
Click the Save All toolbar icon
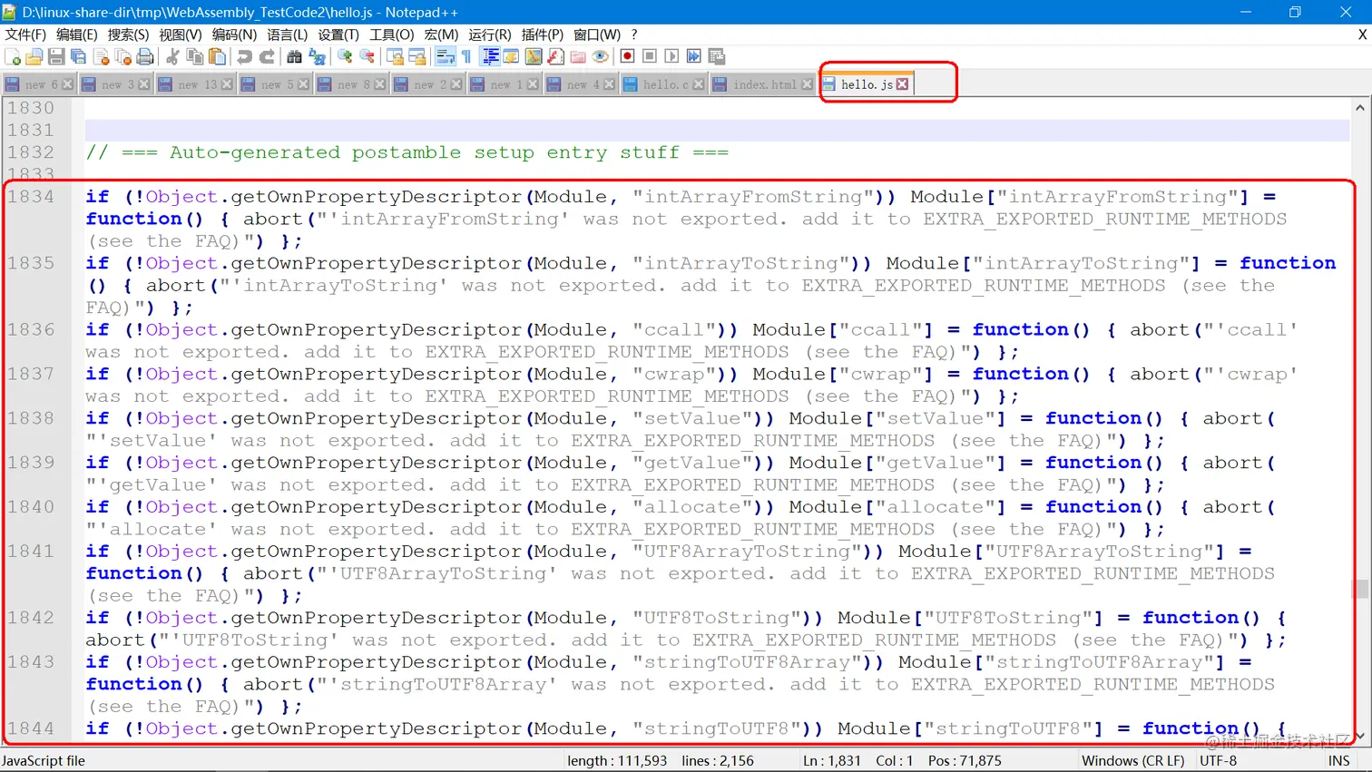[78, 56]
